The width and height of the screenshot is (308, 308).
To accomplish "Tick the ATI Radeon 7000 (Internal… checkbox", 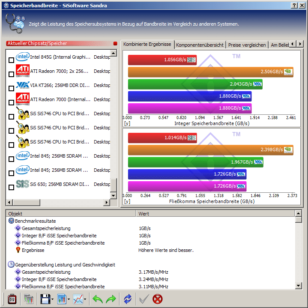I will tap(12, 102).
